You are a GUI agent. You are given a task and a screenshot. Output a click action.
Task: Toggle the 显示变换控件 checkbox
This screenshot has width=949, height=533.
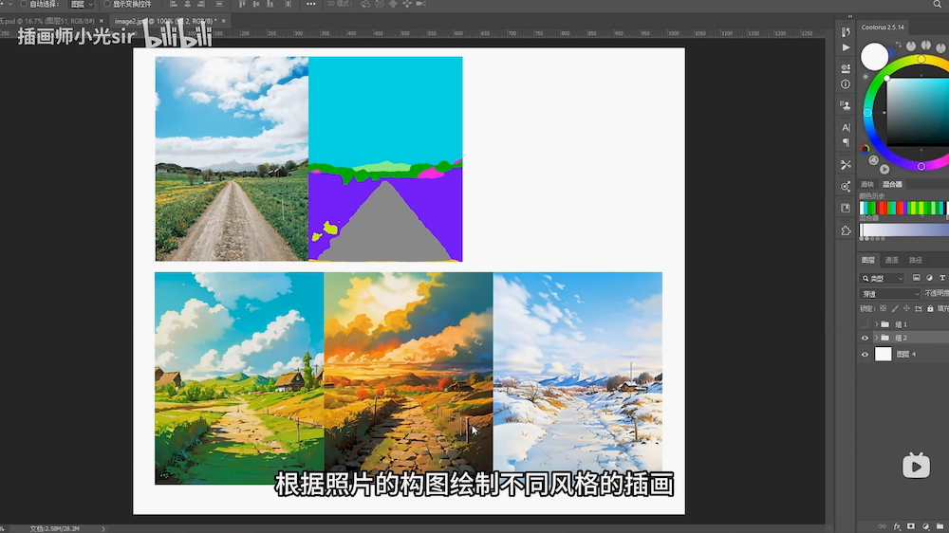coord(106,5)
